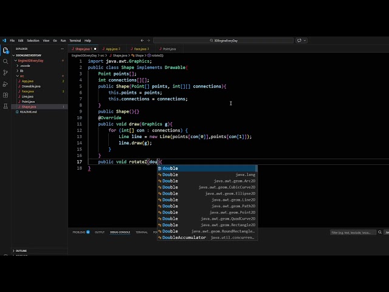Viewport: 389px width, 292px height.
Task: Click the rotateZ() breadcrumb segment
Action: 156,55
